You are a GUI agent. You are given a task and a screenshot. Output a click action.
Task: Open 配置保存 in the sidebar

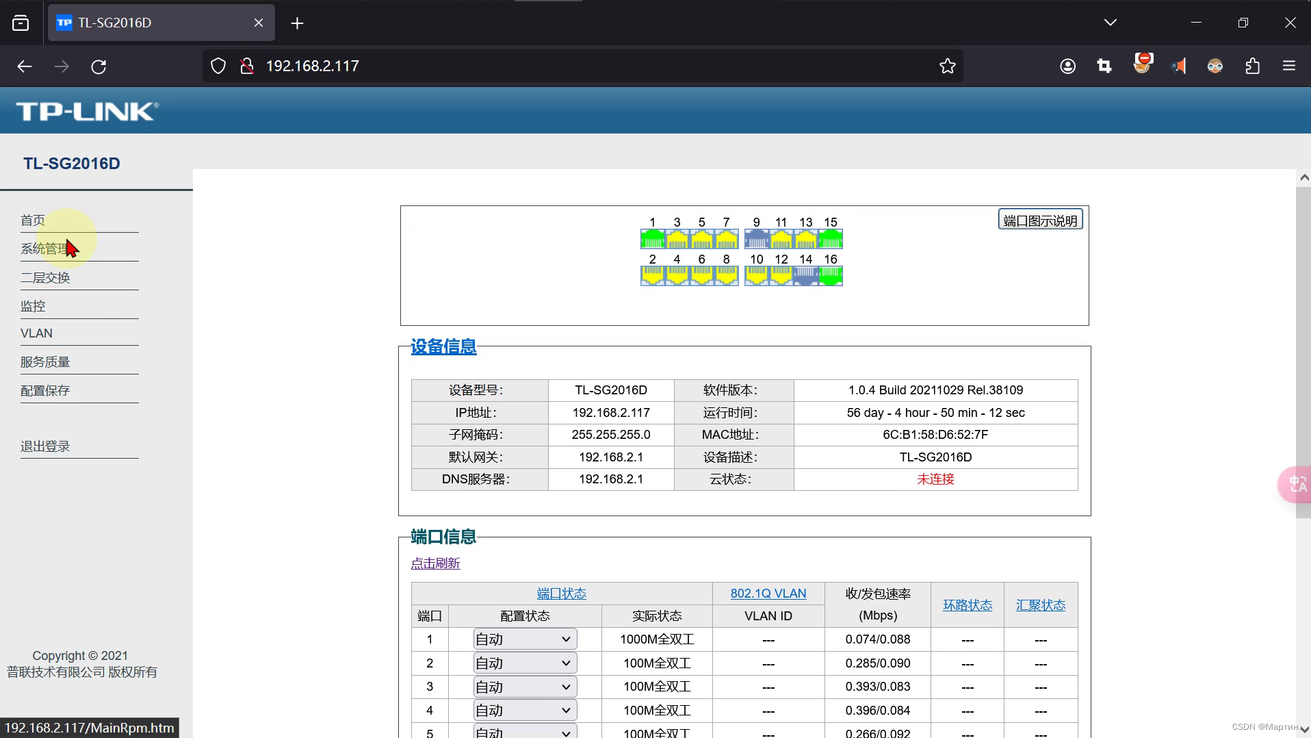coord(45,391)
